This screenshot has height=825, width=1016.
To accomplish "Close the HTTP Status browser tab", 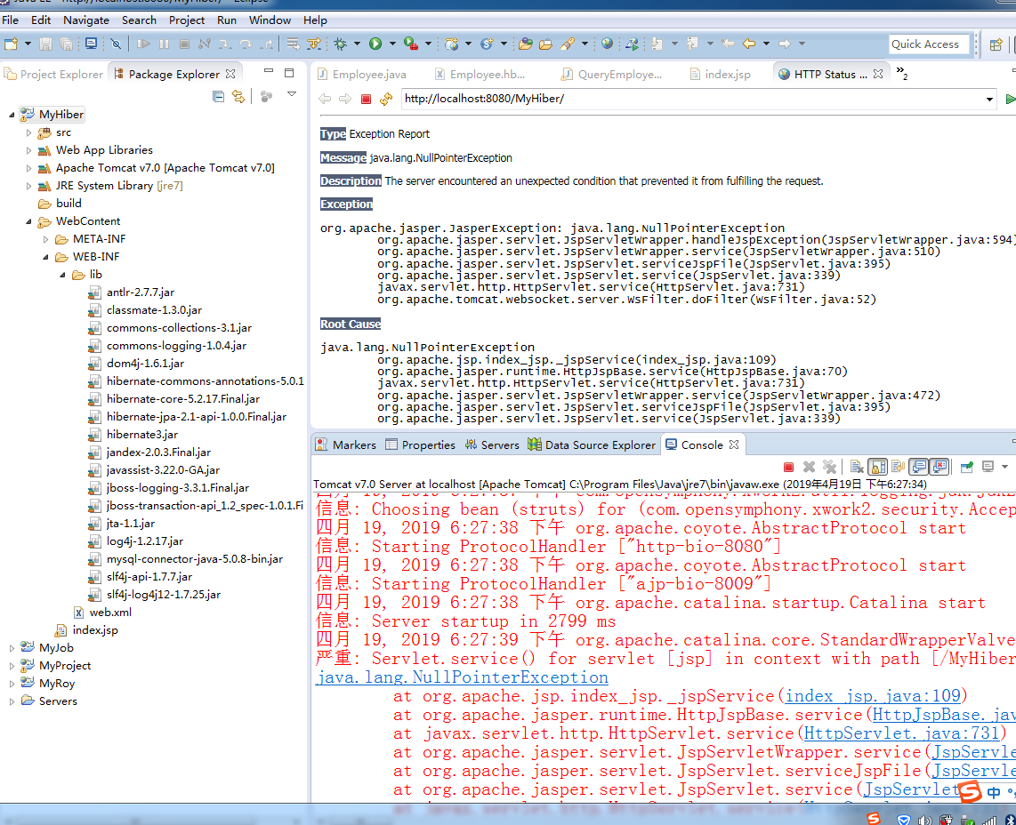I will tap(878, 74).
